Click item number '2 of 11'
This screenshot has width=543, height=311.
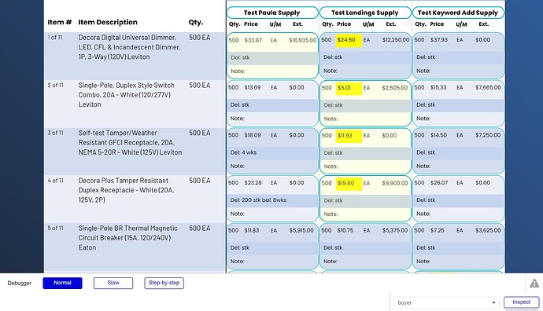point(55,85)
